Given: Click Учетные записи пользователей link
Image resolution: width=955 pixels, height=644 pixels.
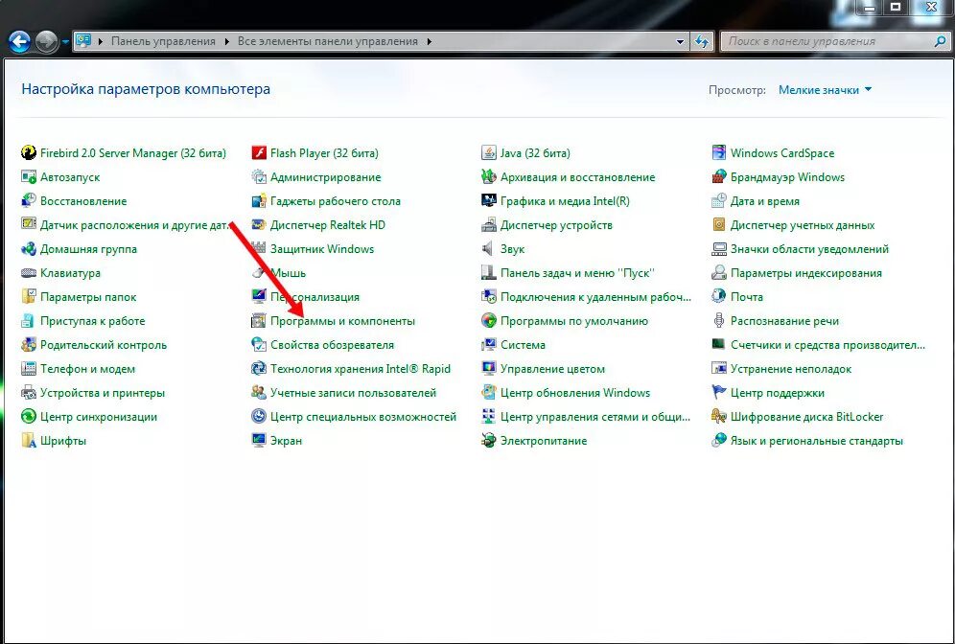Looking at the screenshot, I should (353, 393).
